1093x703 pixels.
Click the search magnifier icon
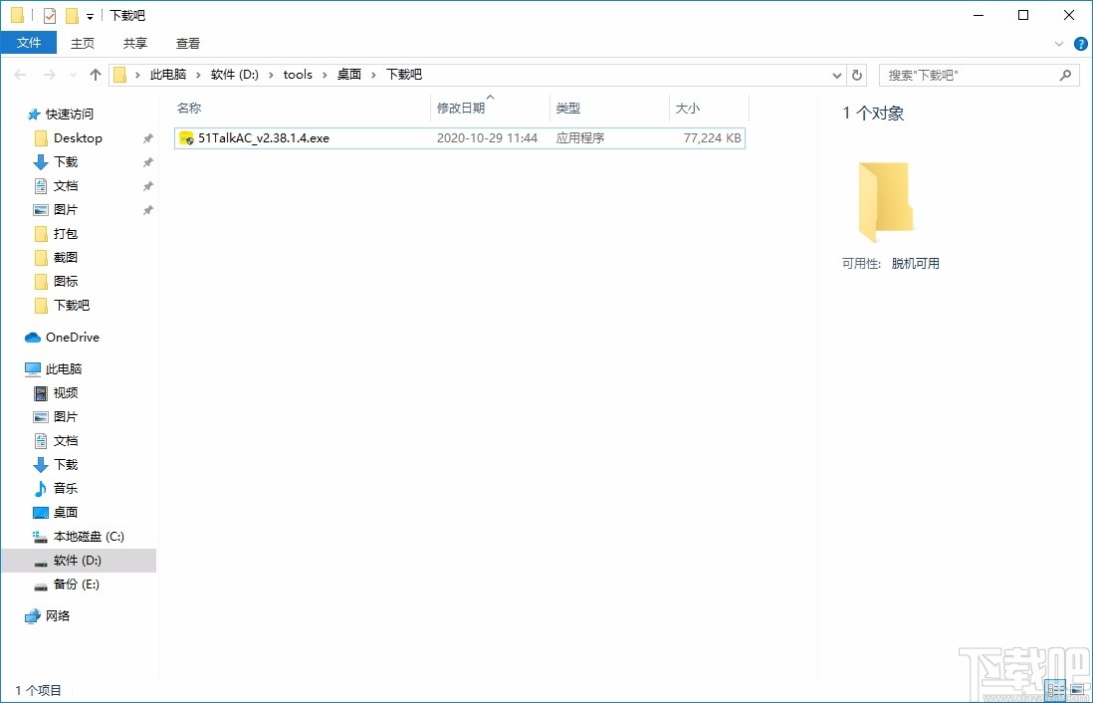(x=1065, y=75)
